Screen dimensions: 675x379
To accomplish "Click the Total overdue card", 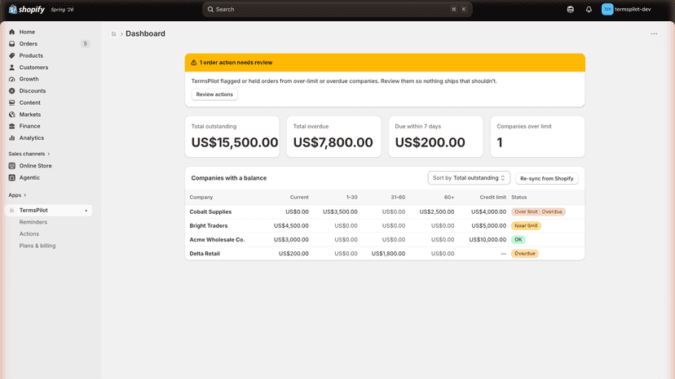I will pos(333,137).
